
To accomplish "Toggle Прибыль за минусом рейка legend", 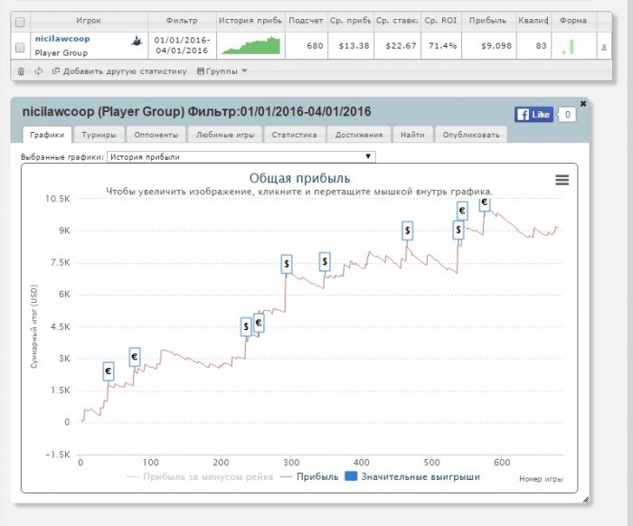I will point(200,477).
